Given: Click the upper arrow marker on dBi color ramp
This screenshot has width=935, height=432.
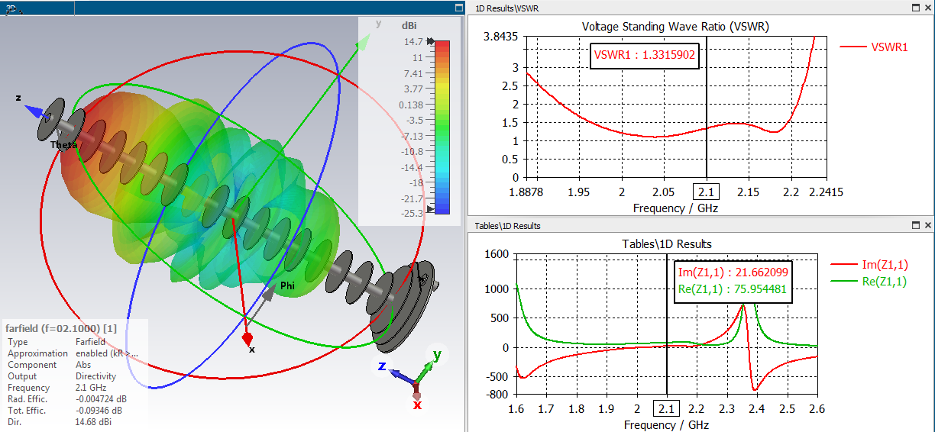Looking at the screenshot, I should [x=431, y=41].
